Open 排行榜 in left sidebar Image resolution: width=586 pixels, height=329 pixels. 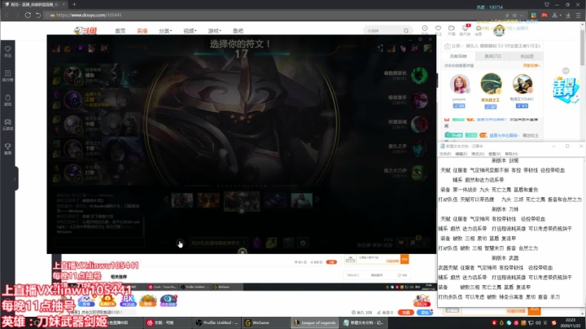pos(8,76)
